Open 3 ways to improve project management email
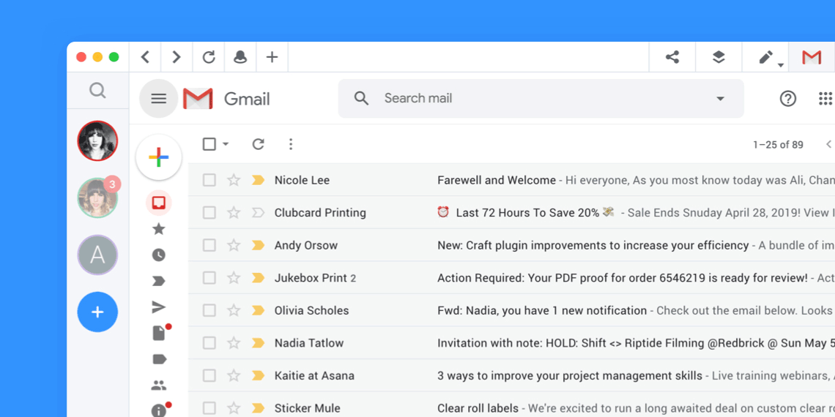The height and width of the screenshot is (417, 835). pyautogui.click(x=570, y=375)
